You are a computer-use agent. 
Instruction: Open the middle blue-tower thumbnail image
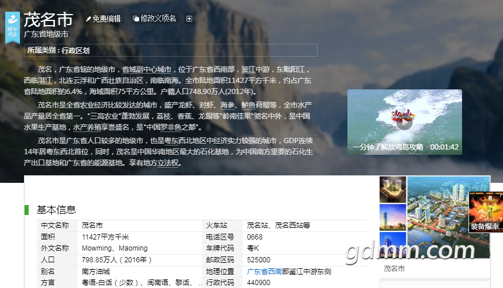coord(392,217)
